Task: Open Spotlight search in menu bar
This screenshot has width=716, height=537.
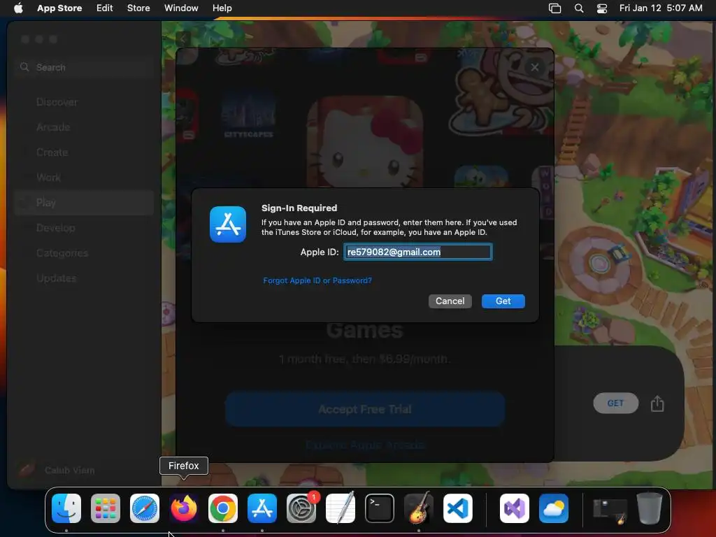Action: point(578,8)
